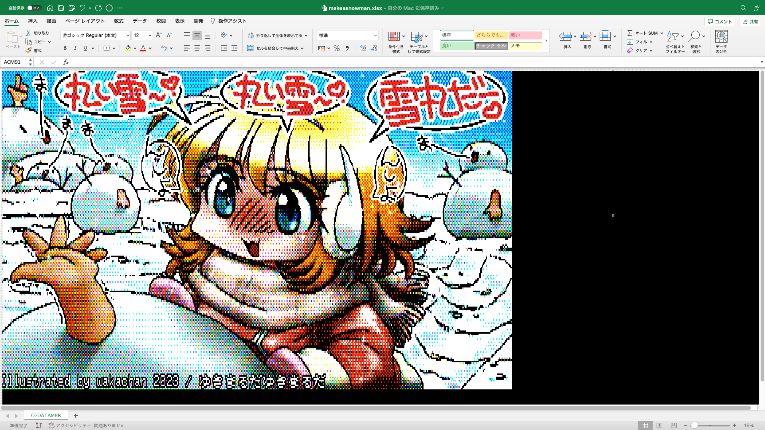This screenshot has width=765, height=430.
Task: Open the データ tab
Action: pyautogui.click(x=140, y=21)
